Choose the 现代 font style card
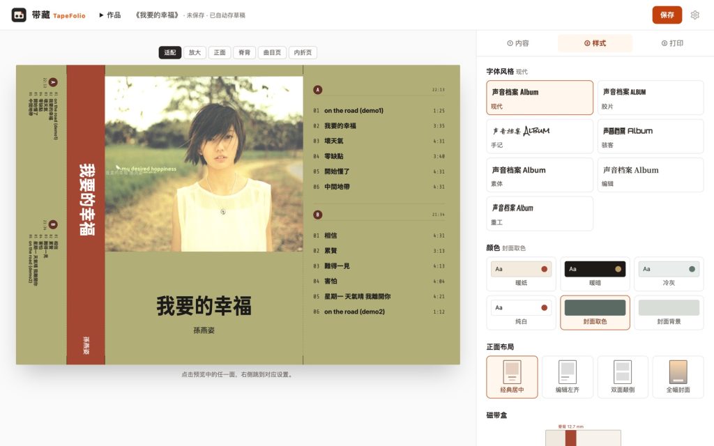Viewport: 714px width, 446px height. click(540, 98)
